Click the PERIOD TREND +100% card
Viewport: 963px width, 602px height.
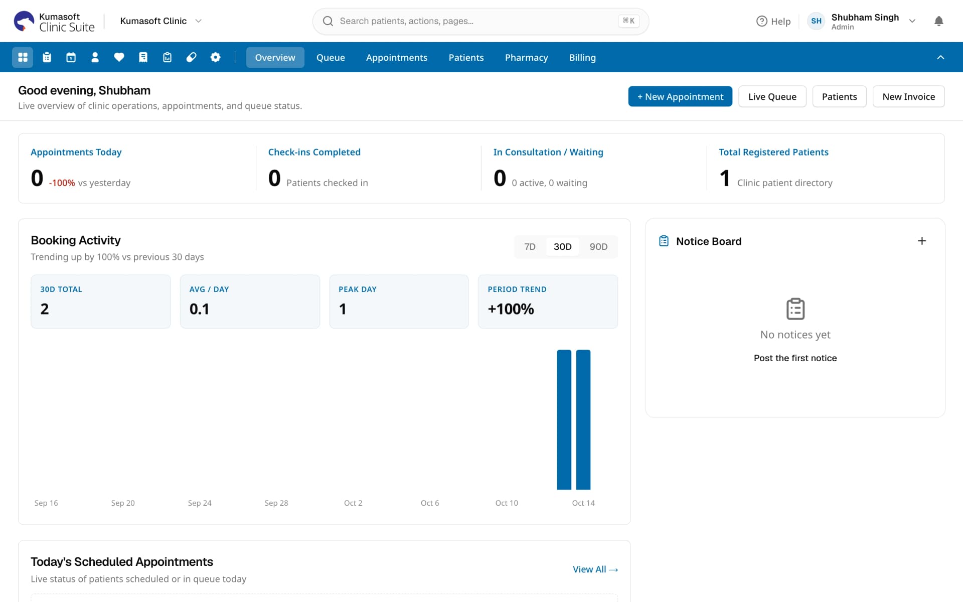click(x=548, y=302)
